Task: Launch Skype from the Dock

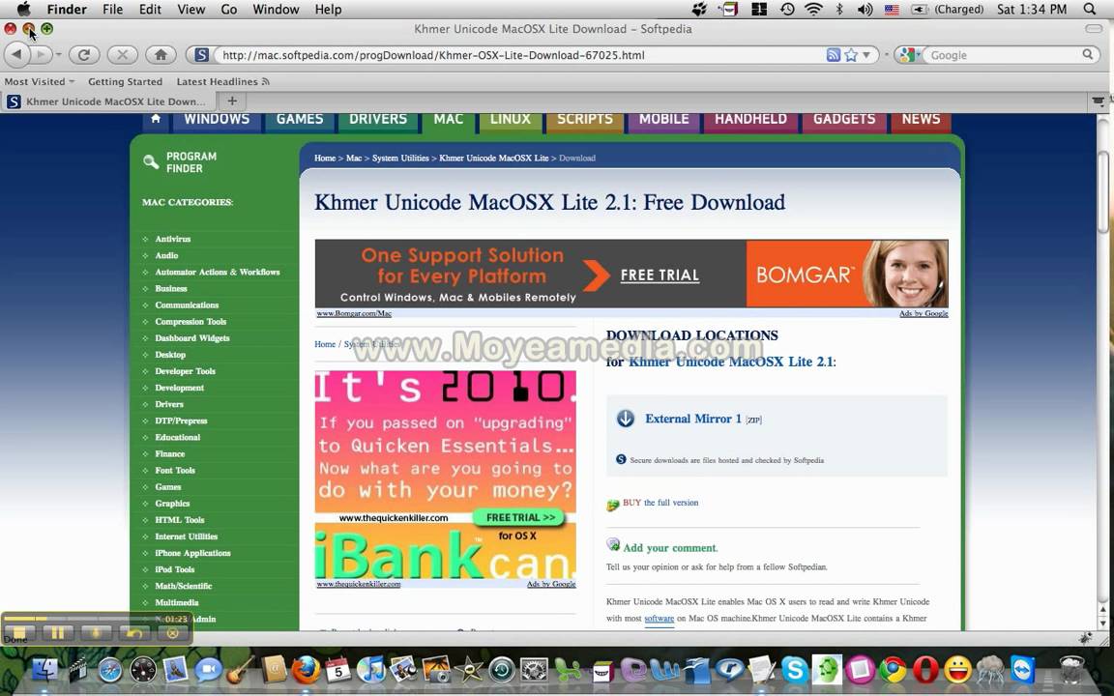Action: [794, 669]
